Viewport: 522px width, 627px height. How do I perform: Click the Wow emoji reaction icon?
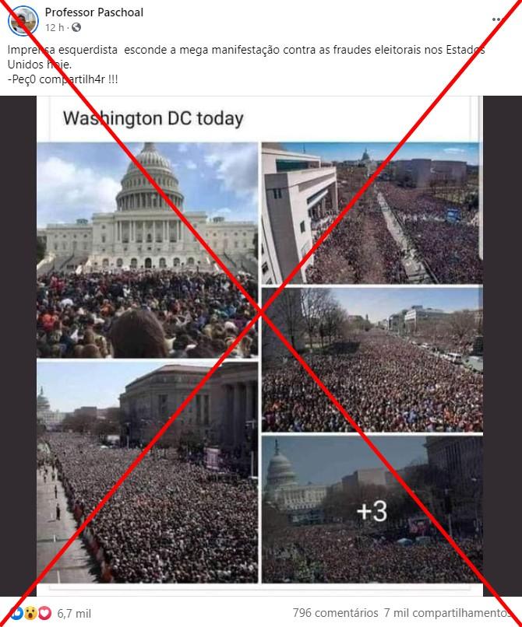click(31, 612)
